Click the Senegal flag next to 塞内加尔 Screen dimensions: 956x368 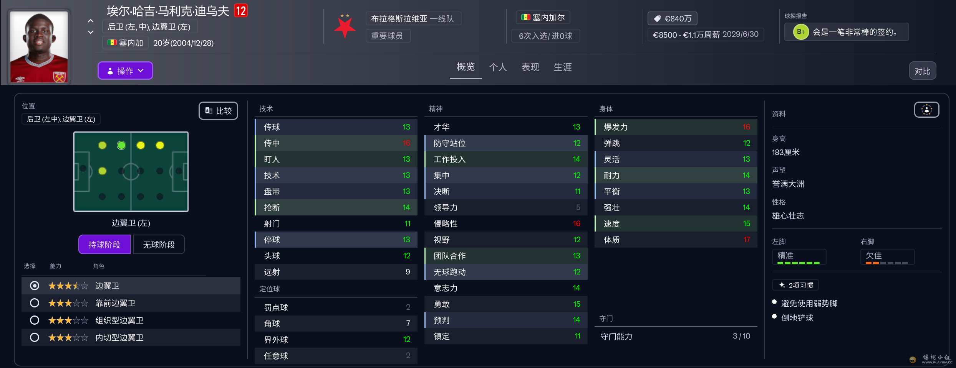tap(525, 17)
